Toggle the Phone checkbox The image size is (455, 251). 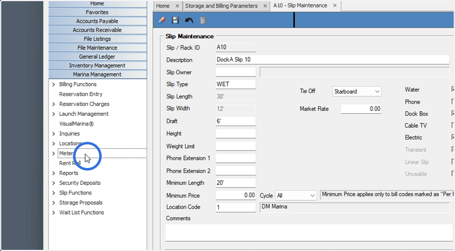click(453, 102)
